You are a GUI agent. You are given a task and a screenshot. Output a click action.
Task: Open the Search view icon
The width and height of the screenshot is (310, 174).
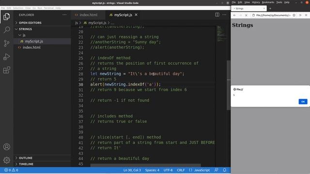6,30
